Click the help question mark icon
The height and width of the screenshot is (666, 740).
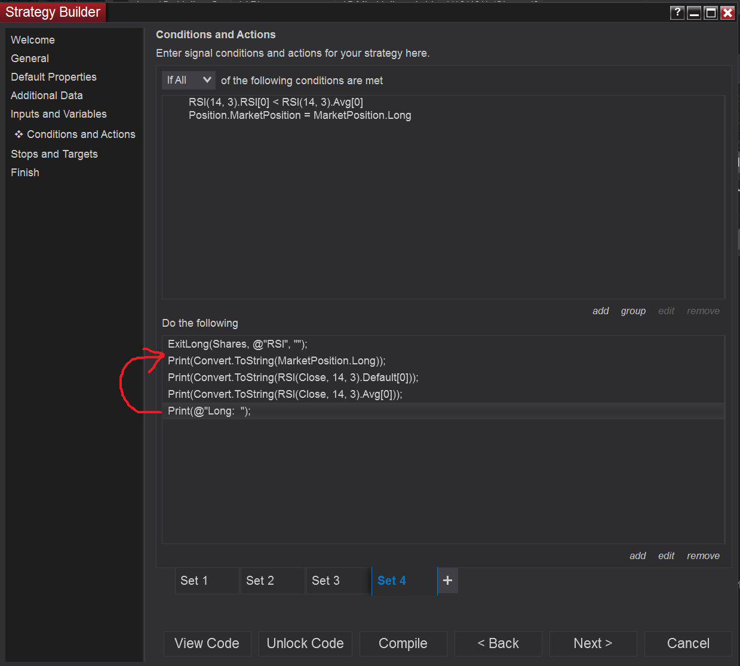coord(677,13)
